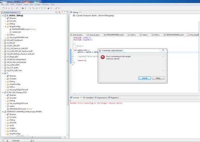Click Cancel in the error dialog
This screenshot has height=142, width=200.
pyautogui.click(x=145, y=78)
